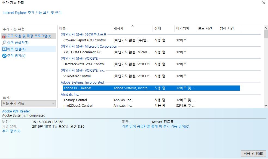
Task: Select the Adobe PDF Reader row
Action: 151,88
